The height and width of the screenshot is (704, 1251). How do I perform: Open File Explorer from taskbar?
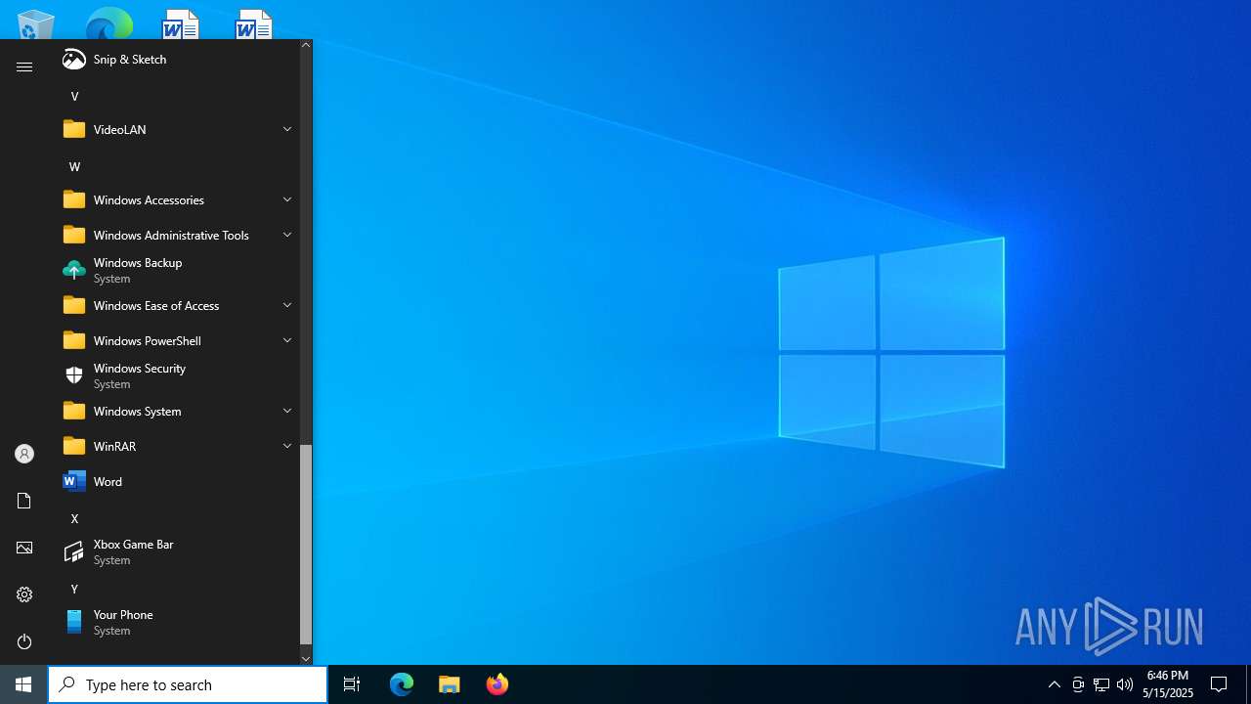[450, 684]
